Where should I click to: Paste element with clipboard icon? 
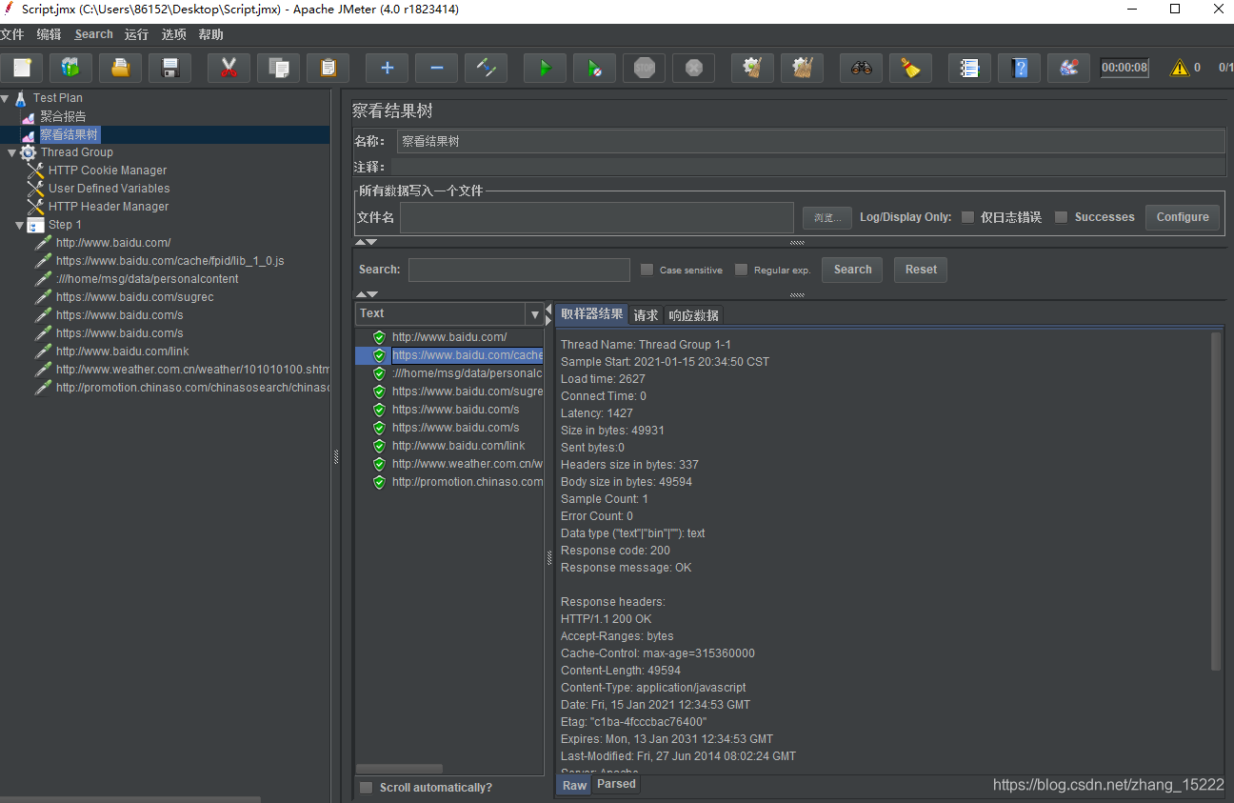click(328, 68)
